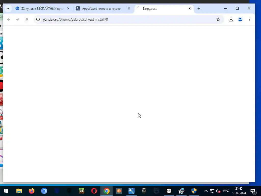Minimize the Chrome window
The height and width of the screenshot is (196, 261).
tap(226, 8)
